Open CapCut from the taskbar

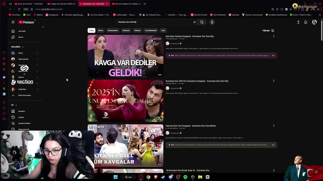(x=207, y=177)
